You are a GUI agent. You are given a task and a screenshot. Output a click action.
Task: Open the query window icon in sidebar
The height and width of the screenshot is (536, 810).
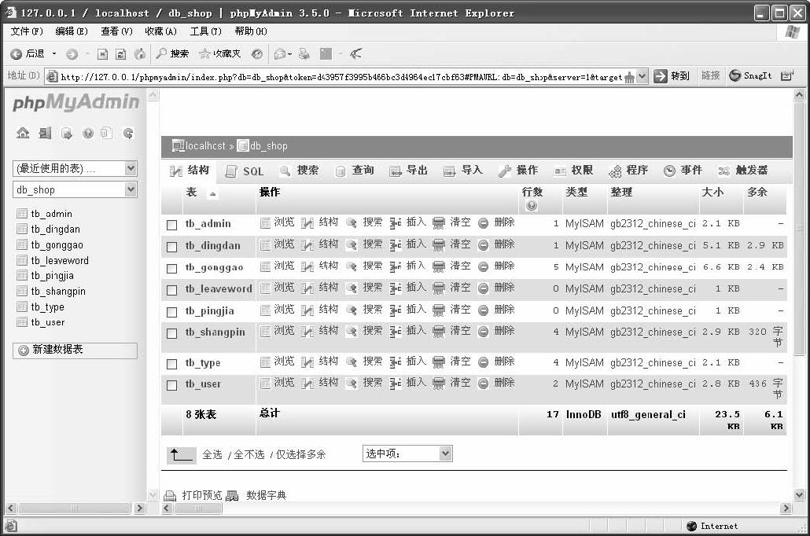point(67,134)
